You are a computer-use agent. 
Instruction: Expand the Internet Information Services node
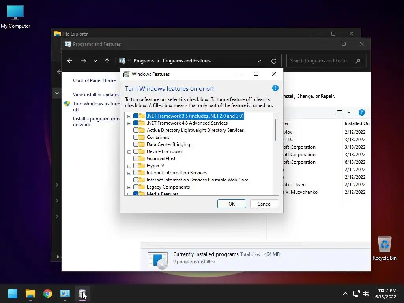click(129, 173)
